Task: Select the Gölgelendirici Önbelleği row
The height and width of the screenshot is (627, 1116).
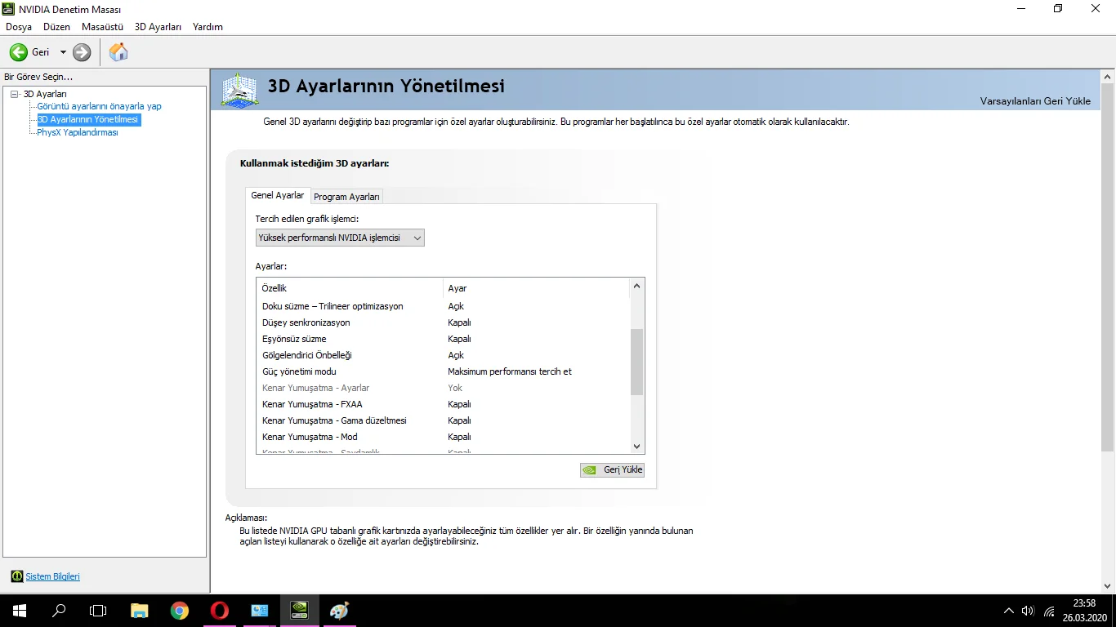Action: pyautogui.click(x=444, y=355)
